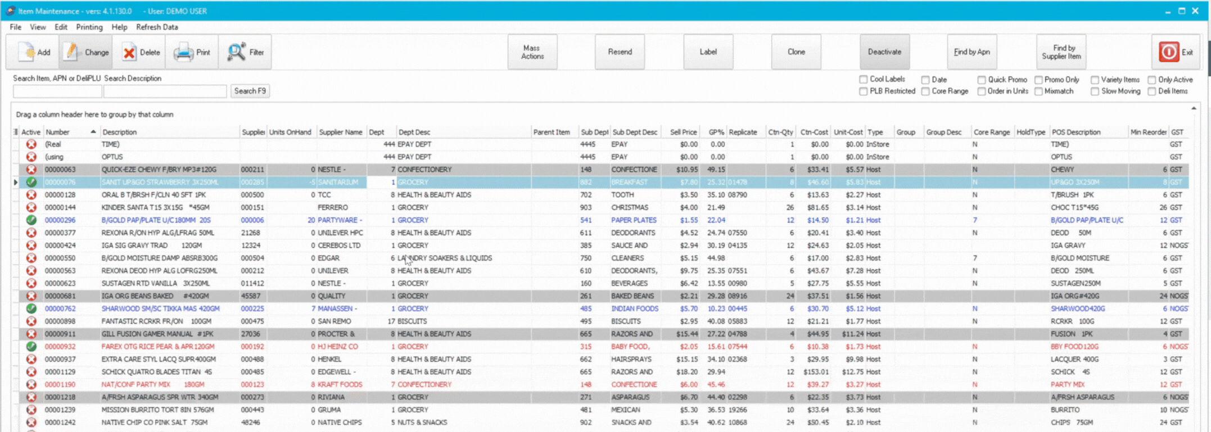Click inactive red icon for KINDER SANTA row
Screen dimensions: 1211x432
point(31,207)
